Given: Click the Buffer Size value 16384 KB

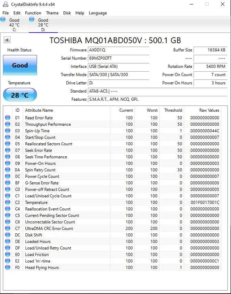Looking at the screenshot, I should pyautogui.click(x=210, y=50).
